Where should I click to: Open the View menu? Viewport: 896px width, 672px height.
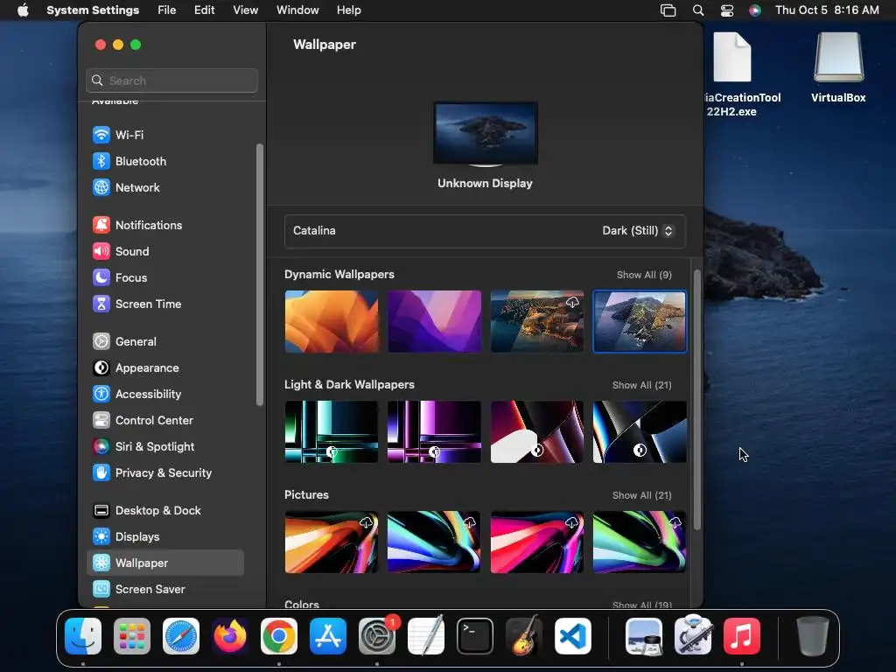click(x=246, y=10)
